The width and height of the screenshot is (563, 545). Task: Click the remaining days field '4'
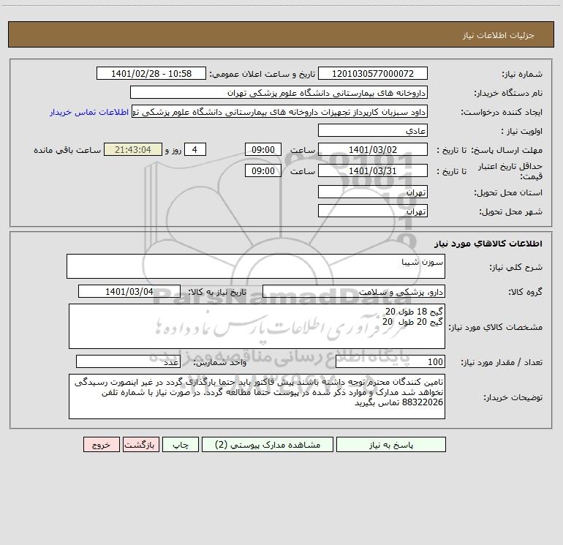click(195, 149)
